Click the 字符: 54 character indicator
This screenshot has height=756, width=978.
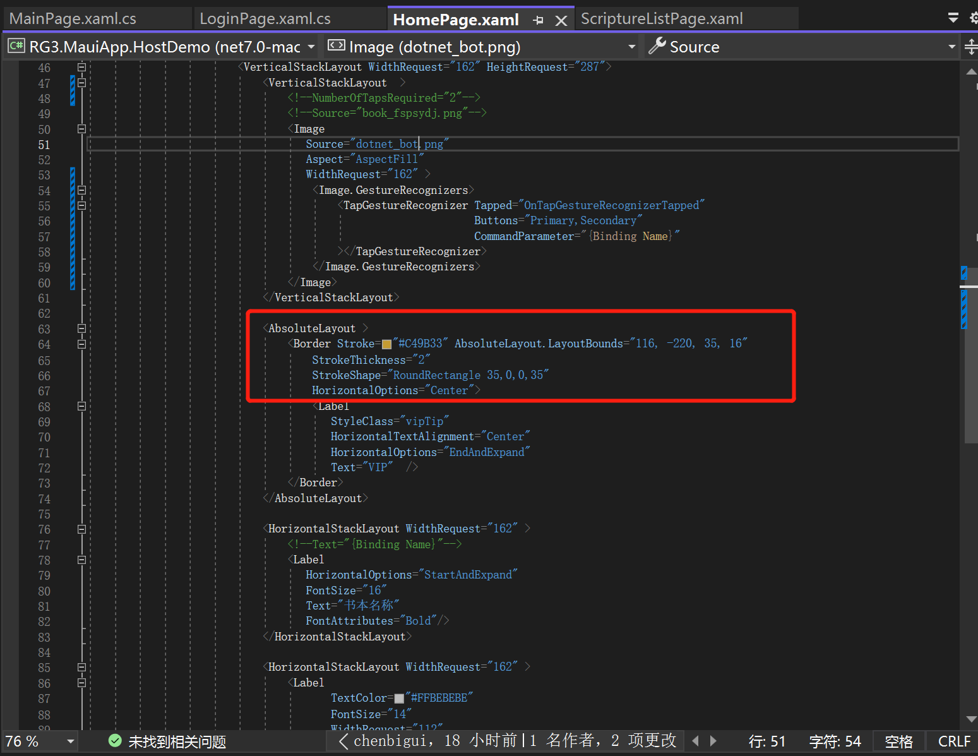[835, 741]
